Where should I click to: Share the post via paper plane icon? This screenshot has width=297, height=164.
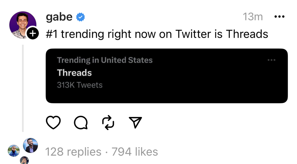click(x=135, y=122)
